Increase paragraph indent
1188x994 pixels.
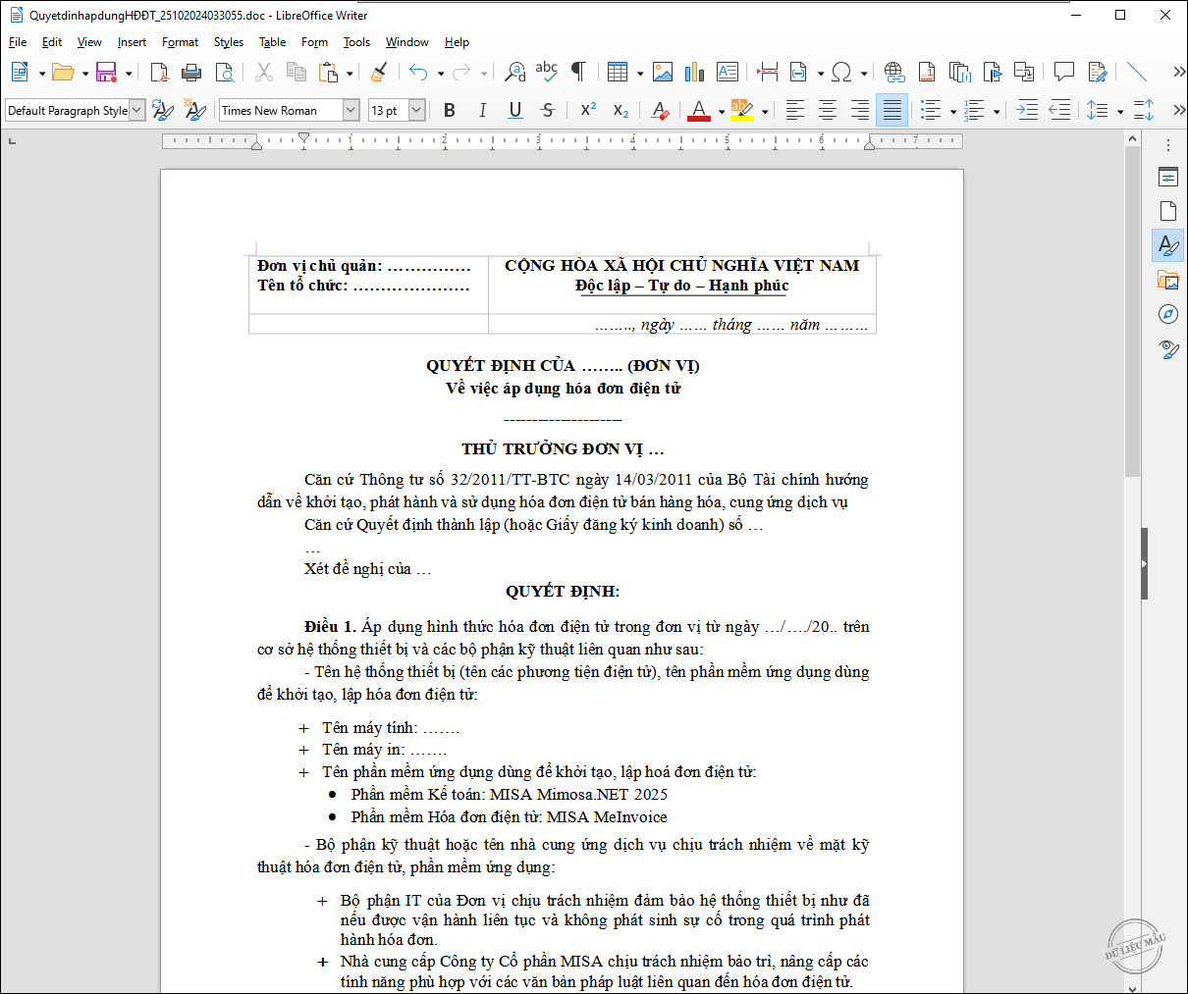pos(1027,110)
